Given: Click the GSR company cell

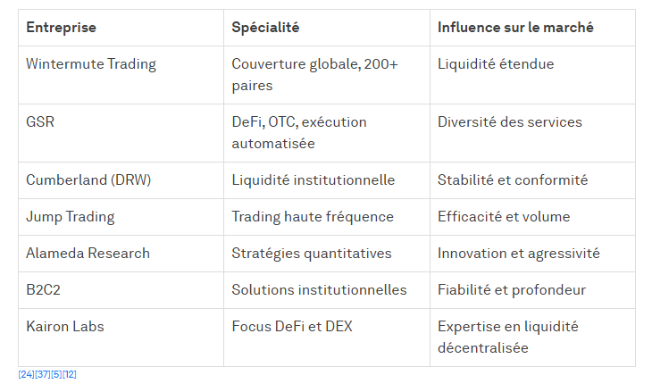Looking at the screenshot, I should click(x=40, y=122).
